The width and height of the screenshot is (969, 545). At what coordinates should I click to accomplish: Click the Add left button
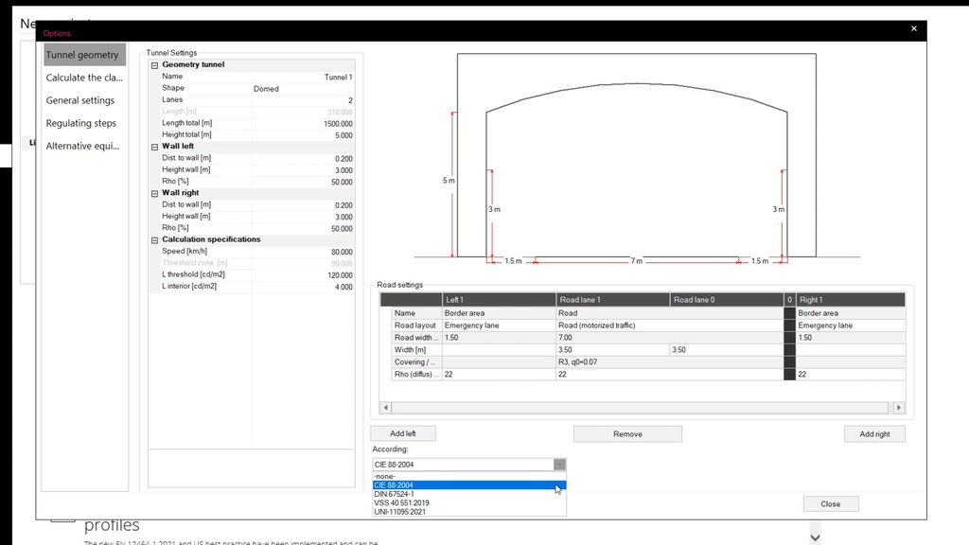403,432
